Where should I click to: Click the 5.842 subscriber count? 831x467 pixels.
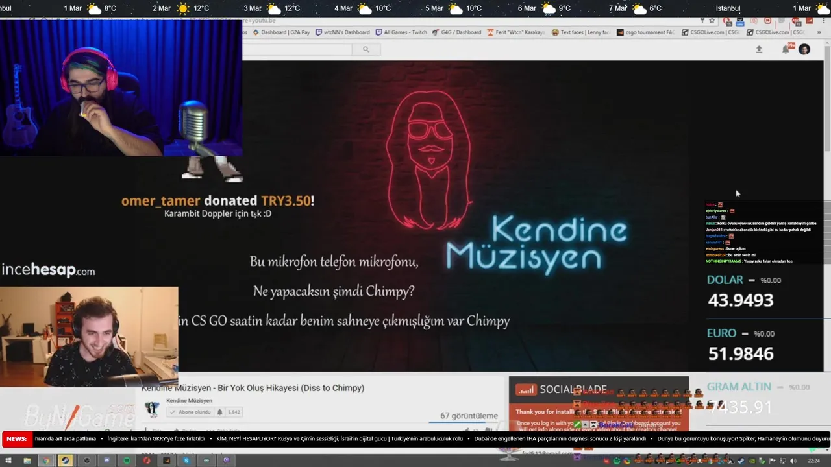[233, 413]
